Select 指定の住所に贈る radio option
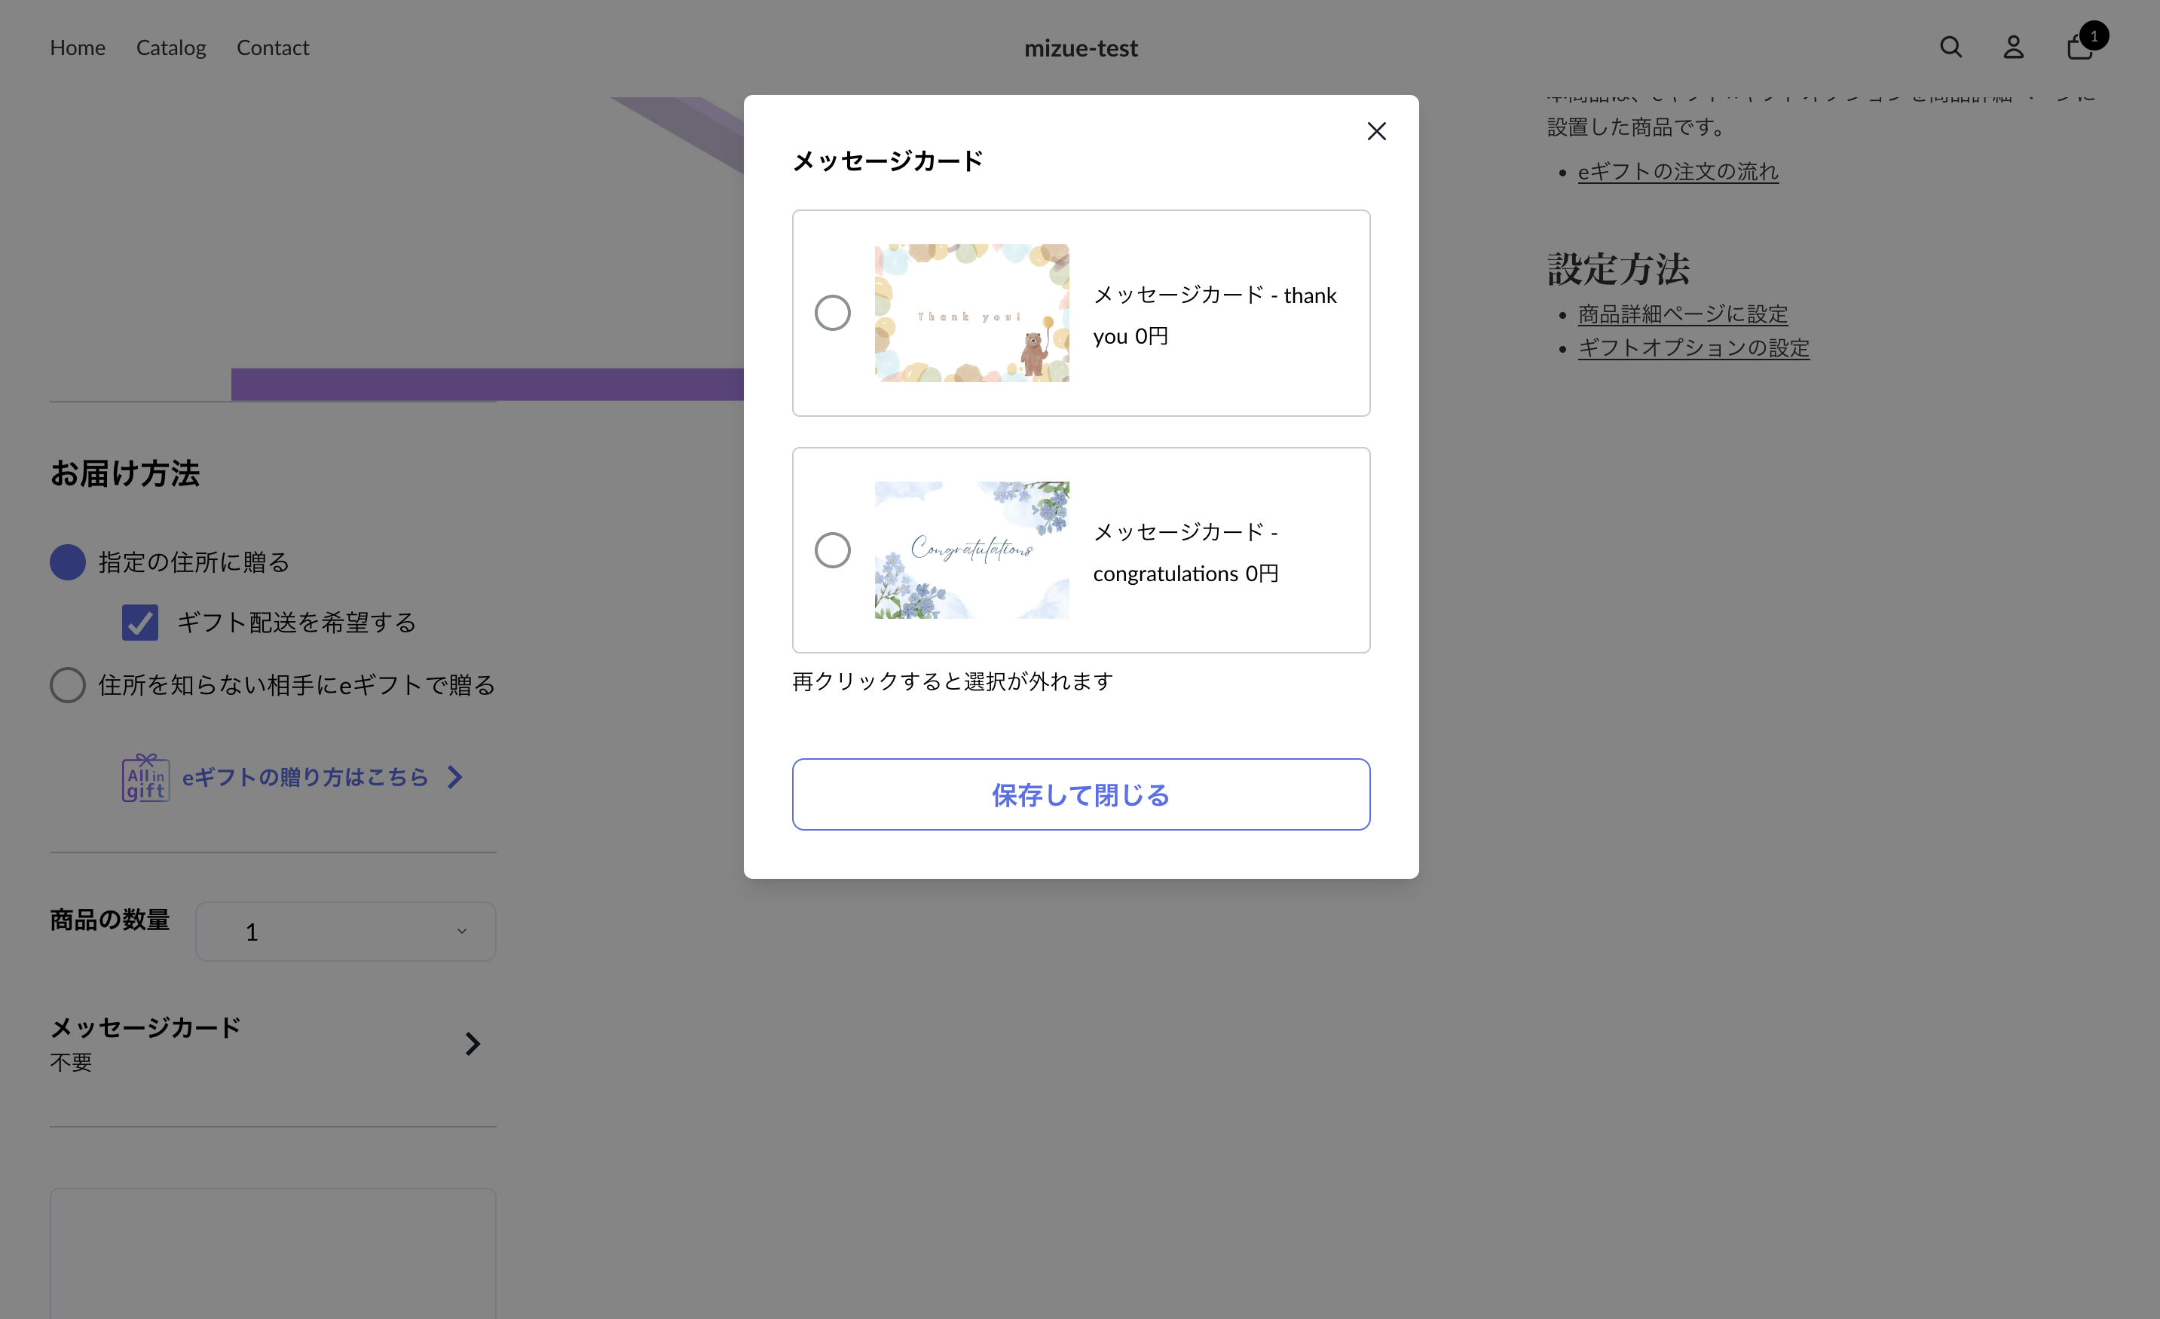Viewport: 2160px width, 1319px height. pyautogui.click(x=68, y=563)
